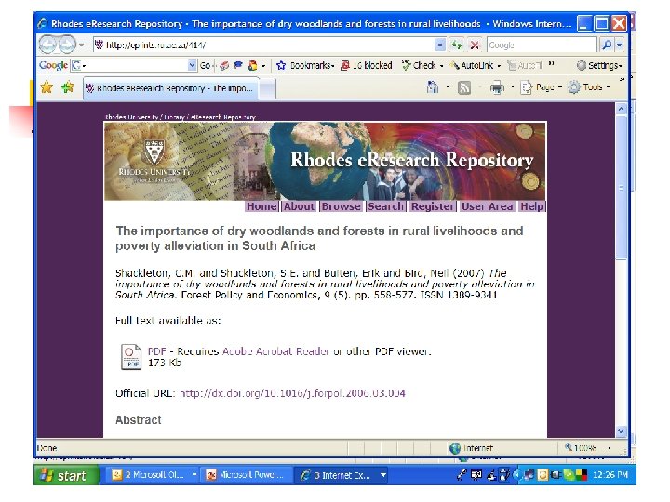Image resolution: width=670 pixels, height=502 pixels.
Task: Click the AutoLink toolbar button
Action: [x=476, y=65]
